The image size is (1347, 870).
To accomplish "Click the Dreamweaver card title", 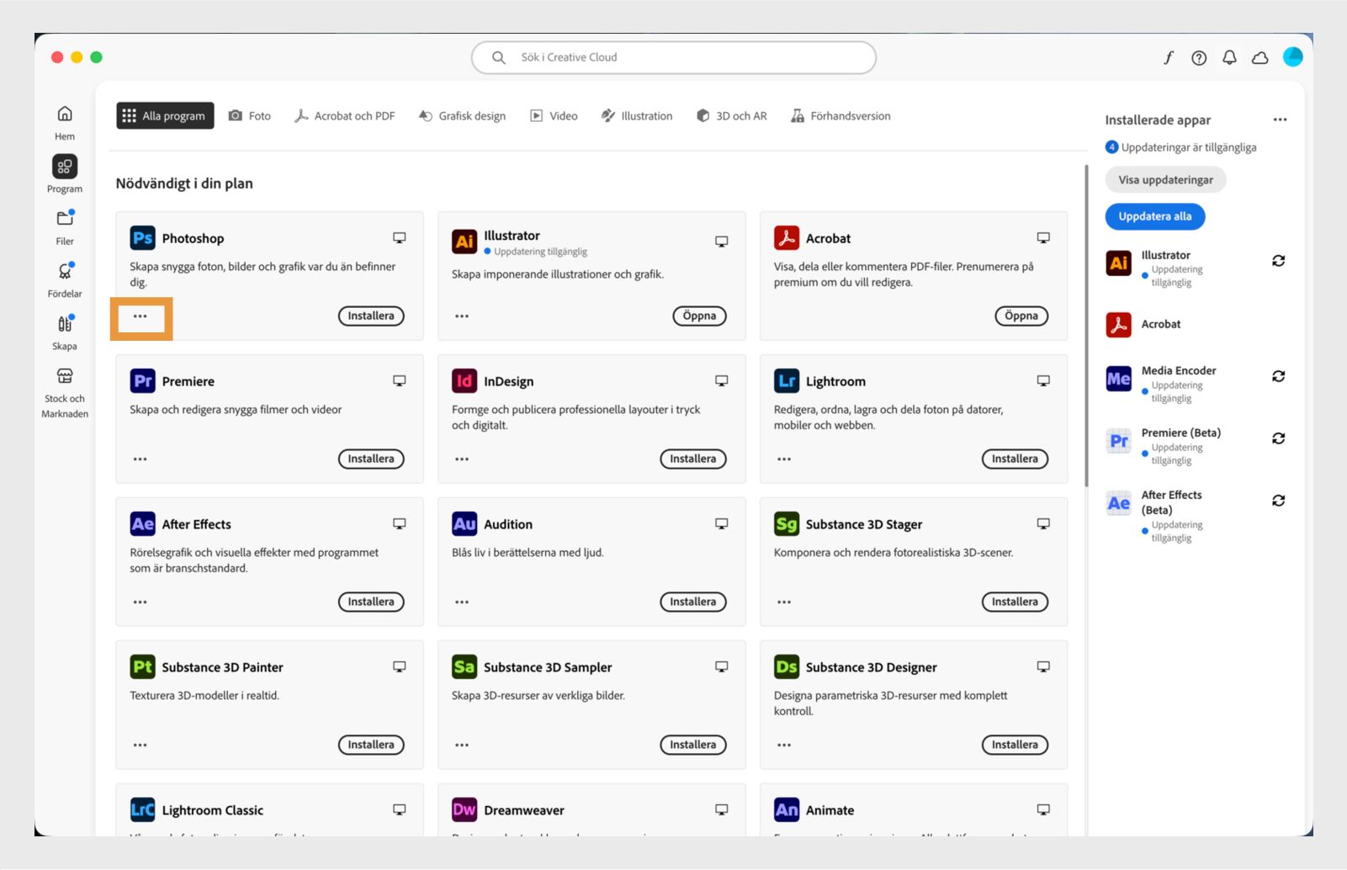I will point(523,810).
